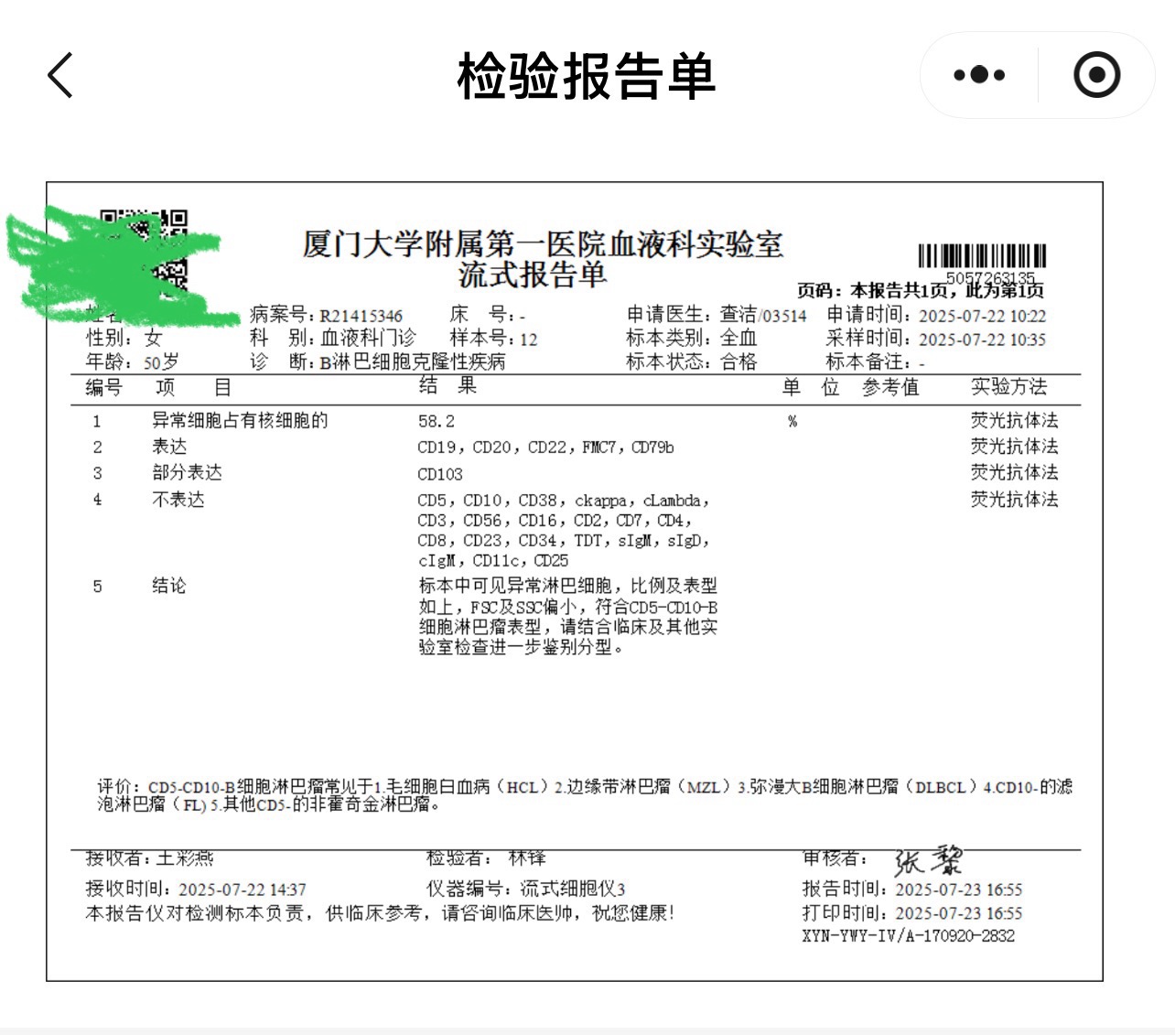This screenshot has width=1175, height=1035.
Task: Tap the department value 血液科门诊
Action: click(367, 339)
